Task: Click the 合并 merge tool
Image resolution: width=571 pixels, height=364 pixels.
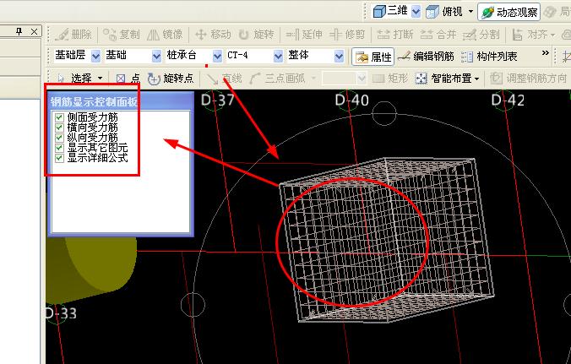Action: pyautogui.click(x=438, y=35)
